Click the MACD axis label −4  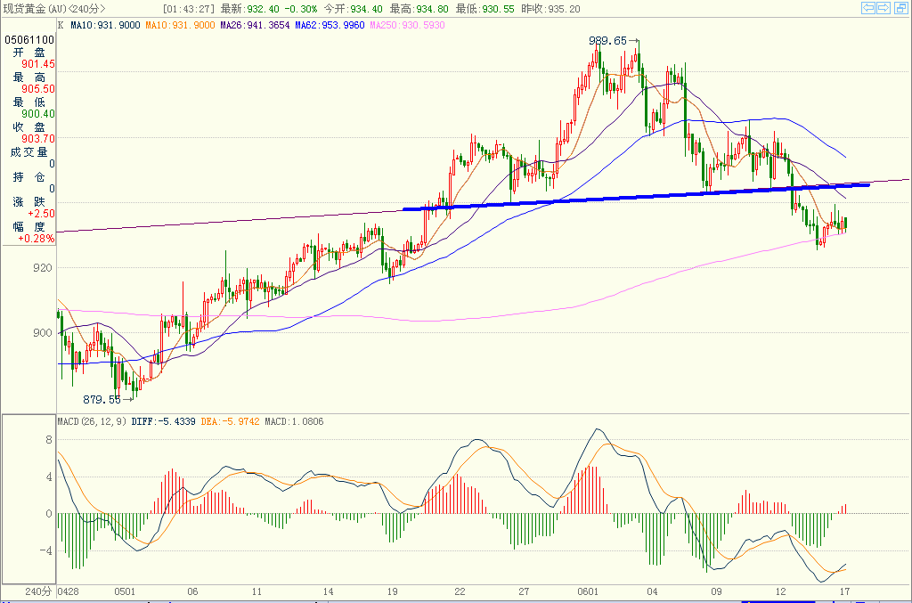pyautogui.click(x=45, y=550)
